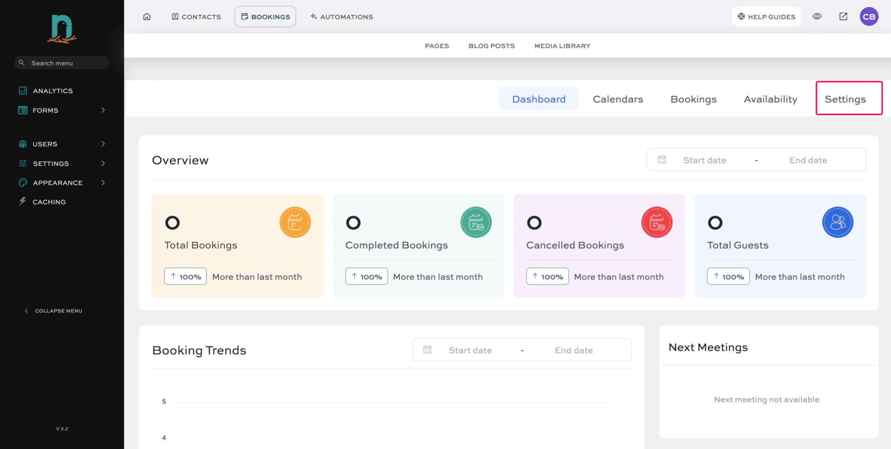
Task: Expand the Users sidebar submenu
Action: point(103,144)
